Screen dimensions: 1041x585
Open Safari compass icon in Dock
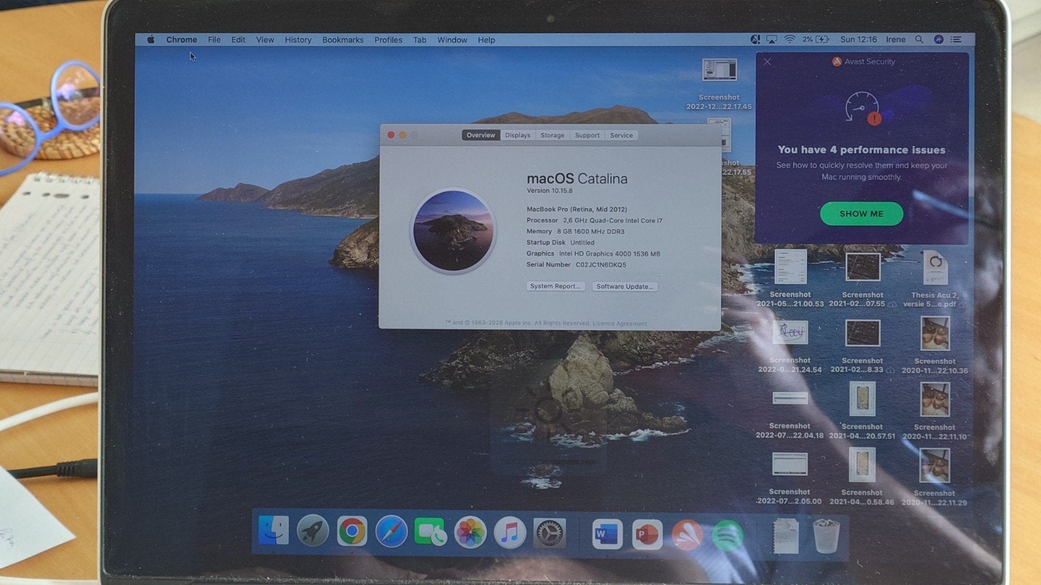pyautogui.click(x=392, y=532)
